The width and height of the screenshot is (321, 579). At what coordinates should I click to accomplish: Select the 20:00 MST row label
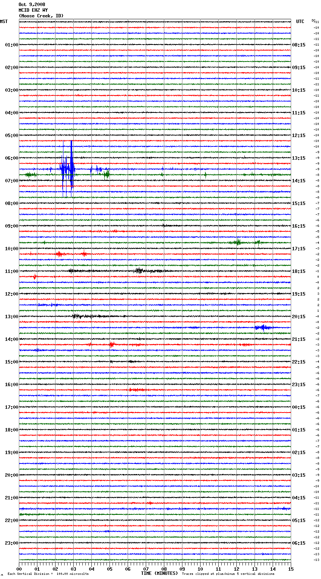12,475
